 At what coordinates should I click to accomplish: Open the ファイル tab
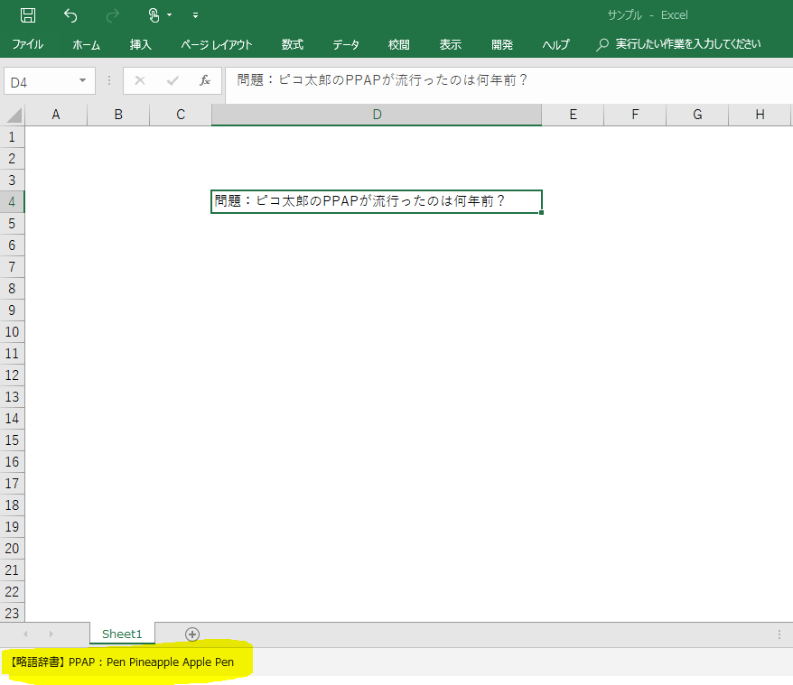27,44
